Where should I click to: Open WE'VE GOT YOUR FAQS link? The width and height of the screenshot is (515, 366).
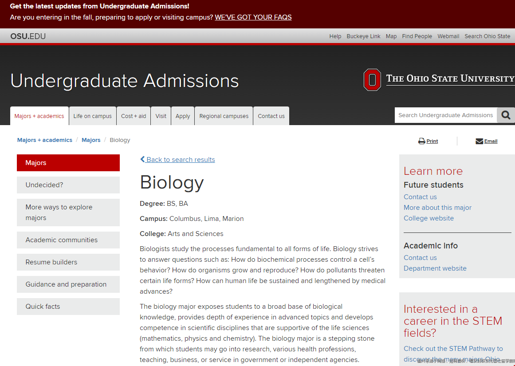click(x=253, y=17)
